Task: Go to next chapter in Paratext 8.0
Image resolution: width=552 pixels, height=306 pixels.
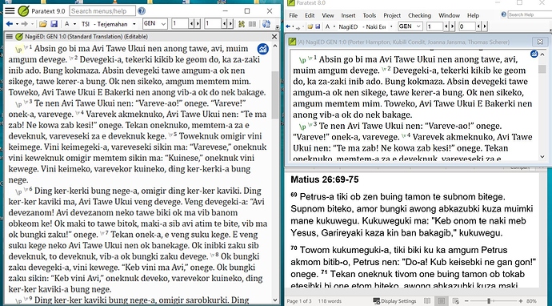Action: (452, 26)
